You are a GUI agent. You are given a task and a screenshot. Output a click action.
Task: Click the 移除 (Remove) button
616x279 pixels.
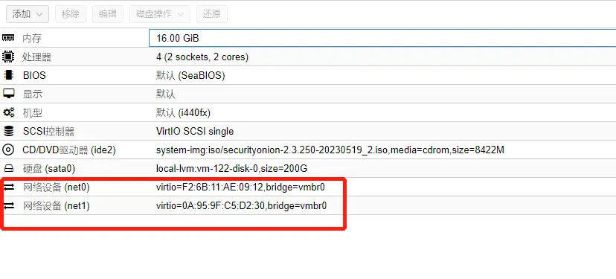coord(71,14)
